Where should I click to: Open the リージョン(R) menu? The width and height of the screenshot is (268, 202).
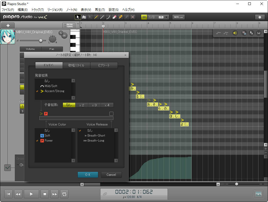pos(55,10)
